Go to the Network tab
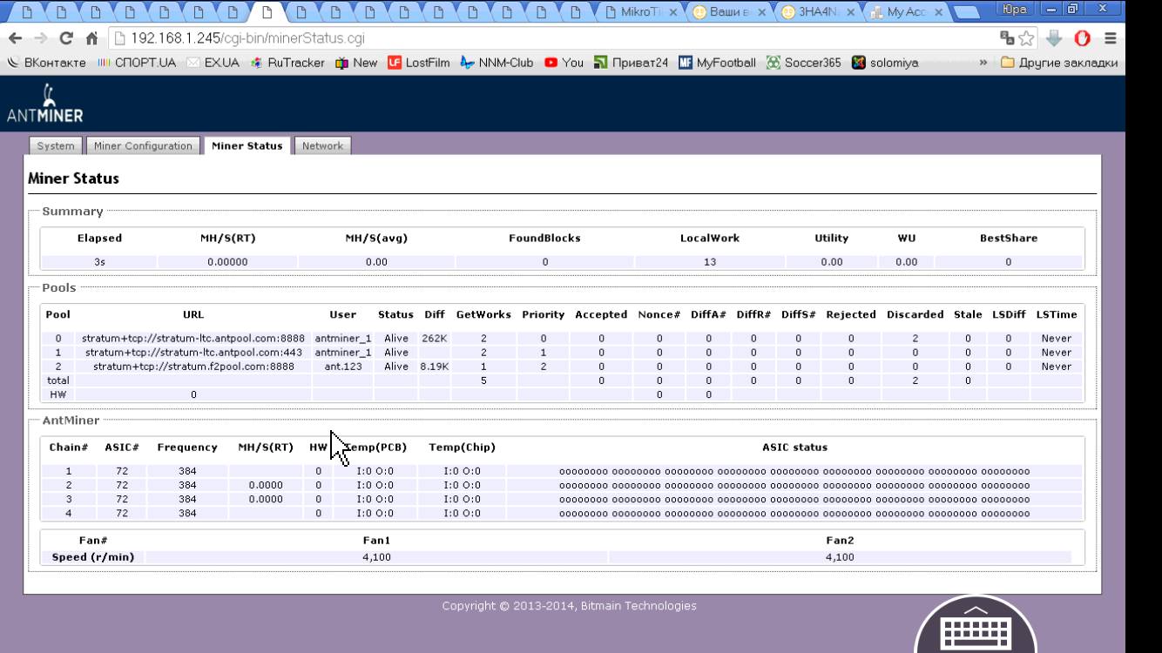This screenshot has height=653, width=1162. click(322, 146)
